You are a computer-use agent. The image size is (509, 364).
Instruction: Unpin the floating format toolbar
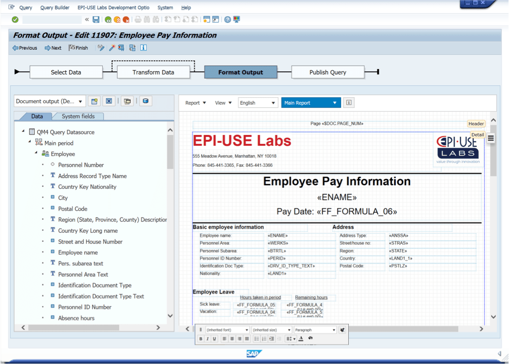click(x=342, y=330)
